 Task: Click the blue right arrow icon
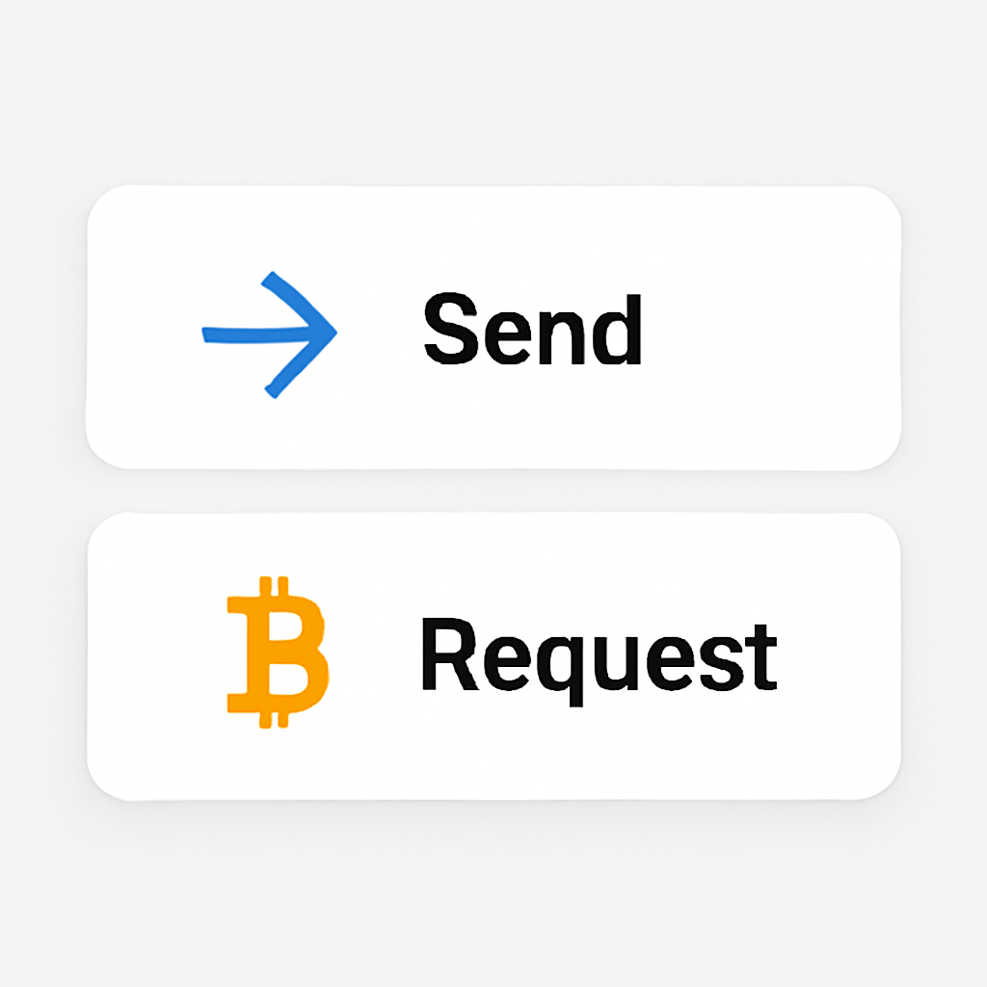click(270, 334)
